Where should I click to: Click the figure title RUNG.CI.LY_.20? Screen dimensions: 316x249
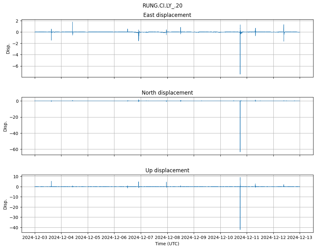pos(162,6)
